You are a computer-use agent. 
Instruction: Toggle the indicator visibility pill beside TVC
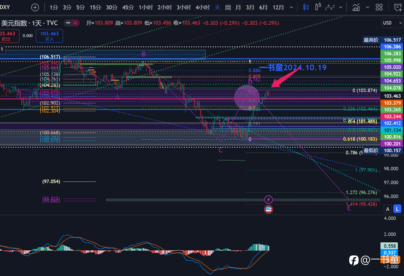pos(72,23)
